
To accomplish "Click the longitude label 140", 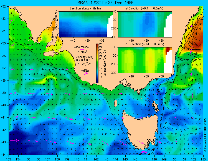I will (77, 159).
